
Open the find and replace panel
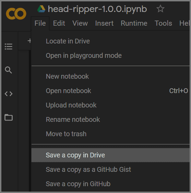point(8,70)
